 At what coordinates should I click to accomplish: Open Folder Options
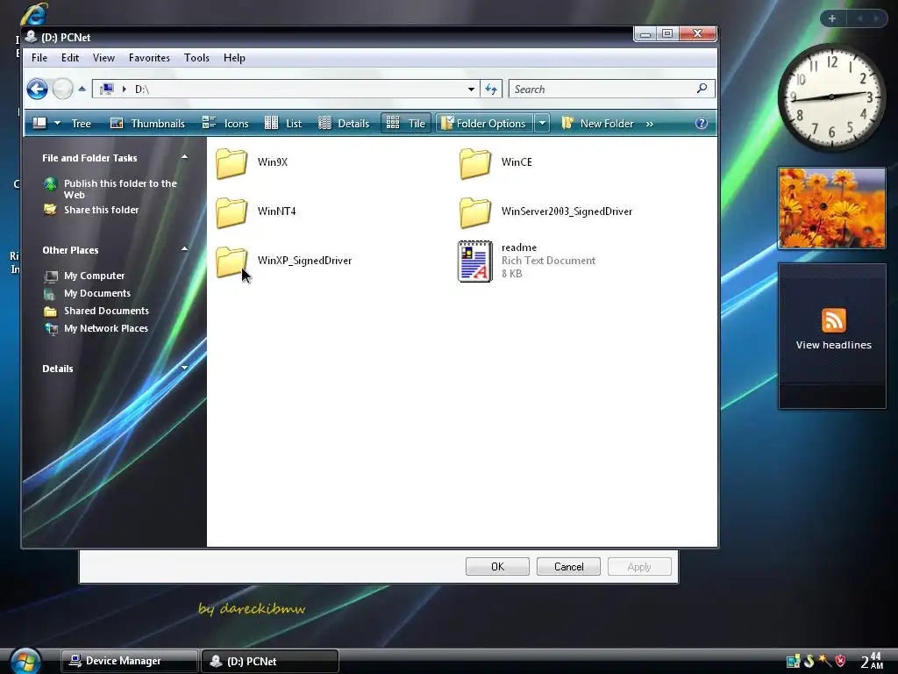click(484, 123)
